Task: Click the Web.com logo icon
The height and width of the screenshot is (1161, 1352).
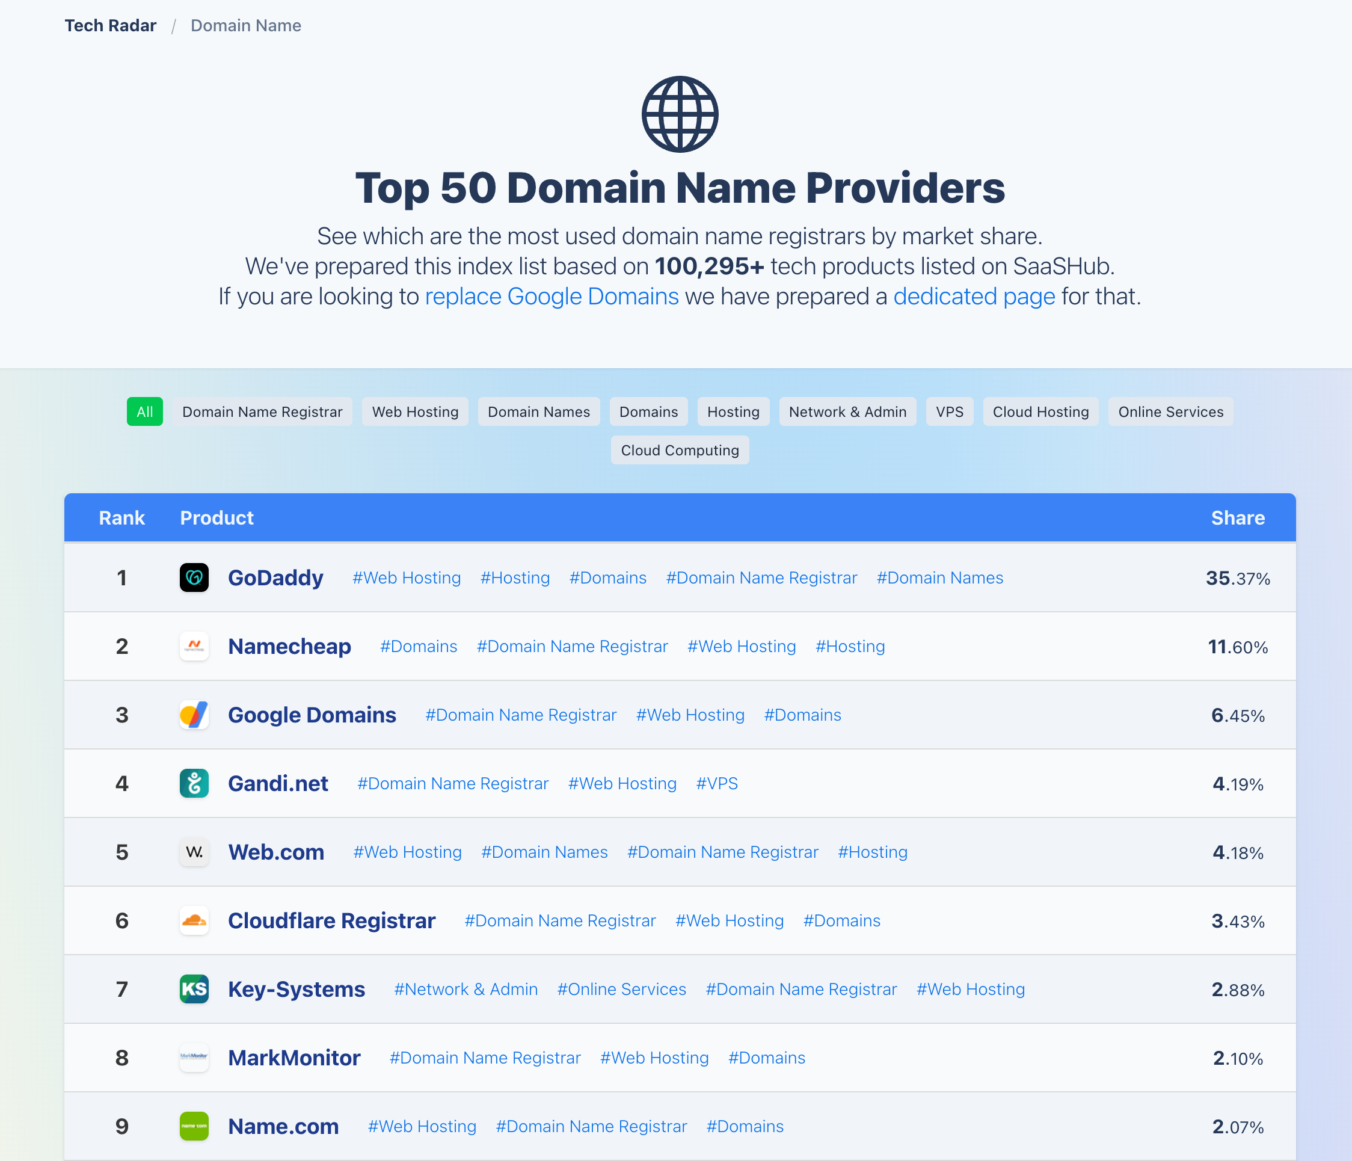Action: click(194, 852)
